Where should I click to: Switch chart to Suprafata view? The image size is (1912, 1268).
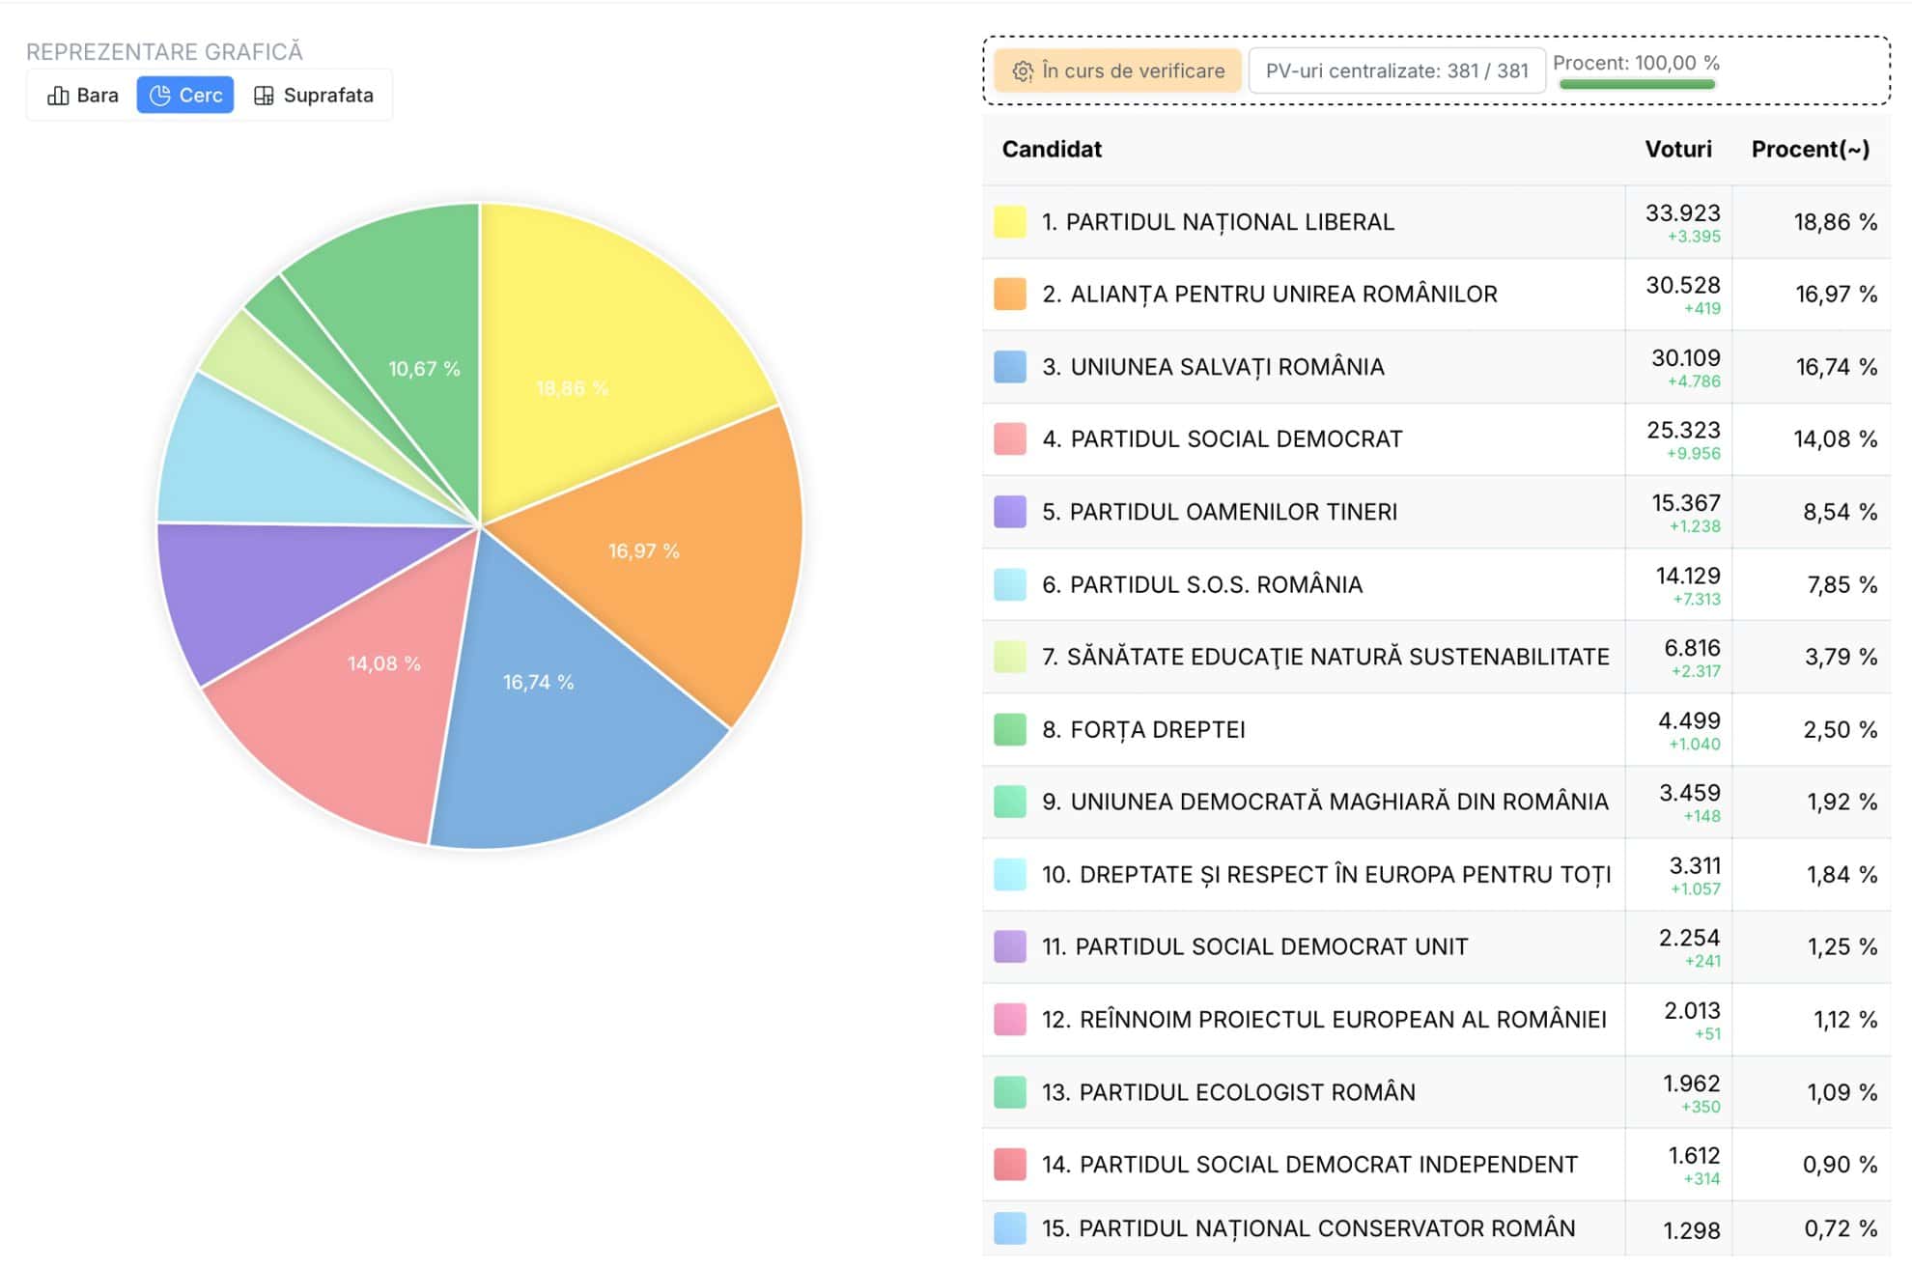314,96
